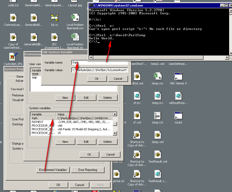The width and height of the screenshot is (232, 192).
Task: Select the hji.xs desktop icon
Action: click(x=54, y=18)
